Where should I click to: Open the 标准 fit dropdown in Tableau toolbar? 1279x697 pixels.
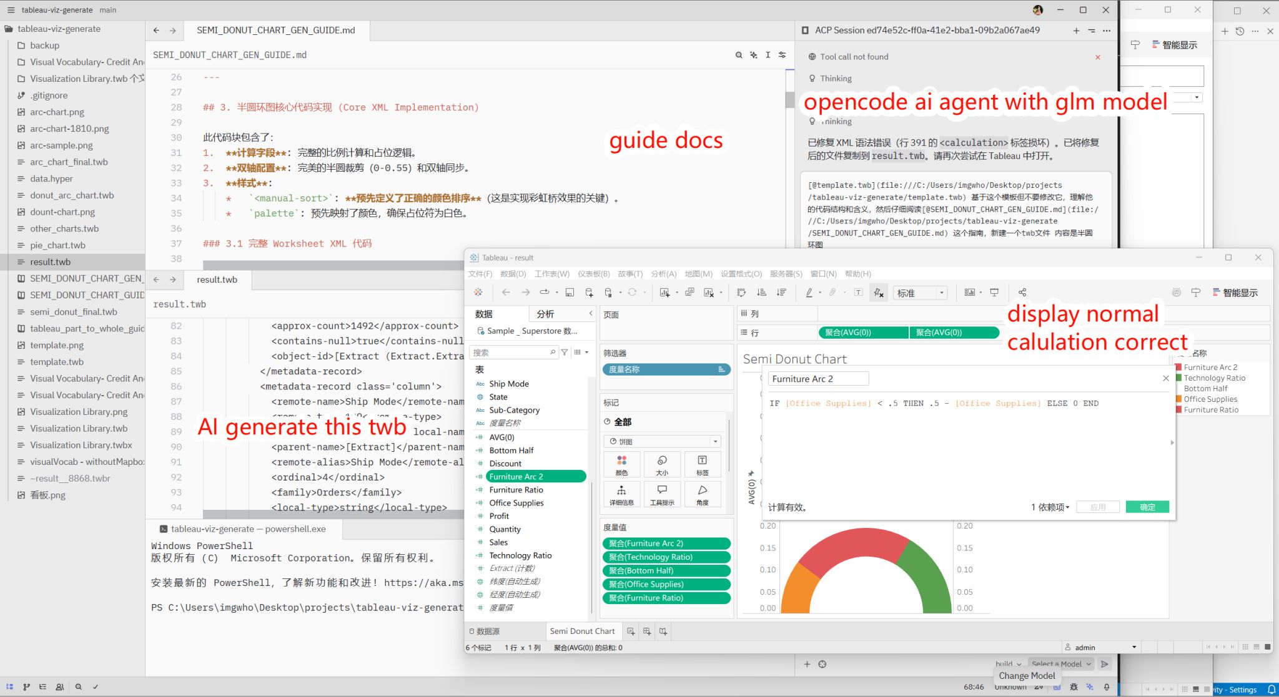point(921,293)
